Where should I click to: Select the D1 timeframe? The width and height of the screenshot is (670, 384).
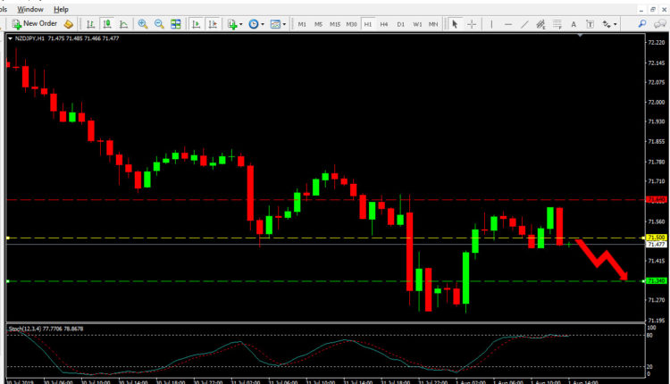click(400, 24)
